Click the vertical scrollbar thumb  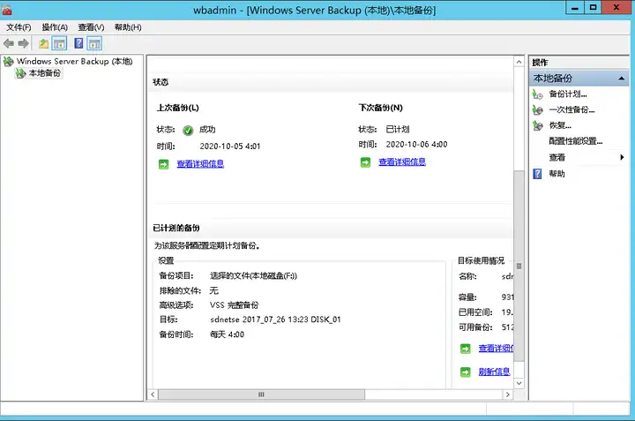tap(519, 266)
